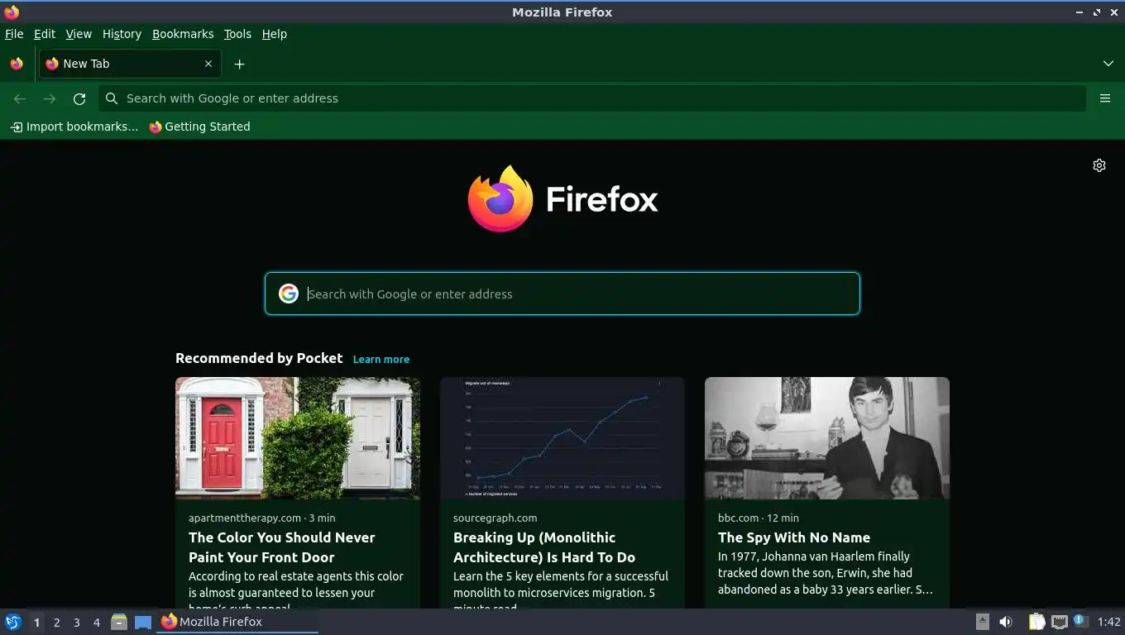Open 'The Spy With No Name' headline
The image size is (1125, 635).
(x=794, y=537)
